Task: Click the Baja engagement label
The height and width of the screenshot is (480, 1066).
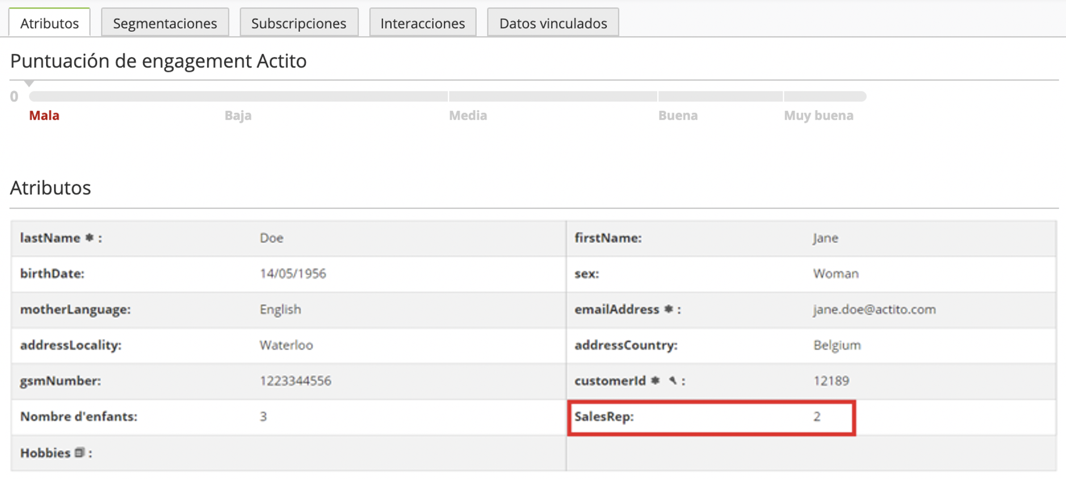Action: click(238, 115)
